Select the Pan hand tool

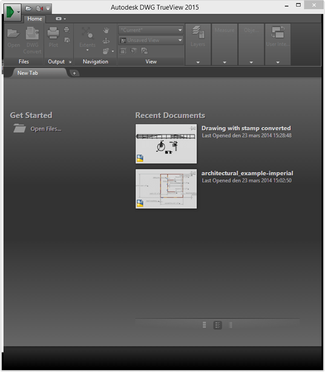click(106, 30)
